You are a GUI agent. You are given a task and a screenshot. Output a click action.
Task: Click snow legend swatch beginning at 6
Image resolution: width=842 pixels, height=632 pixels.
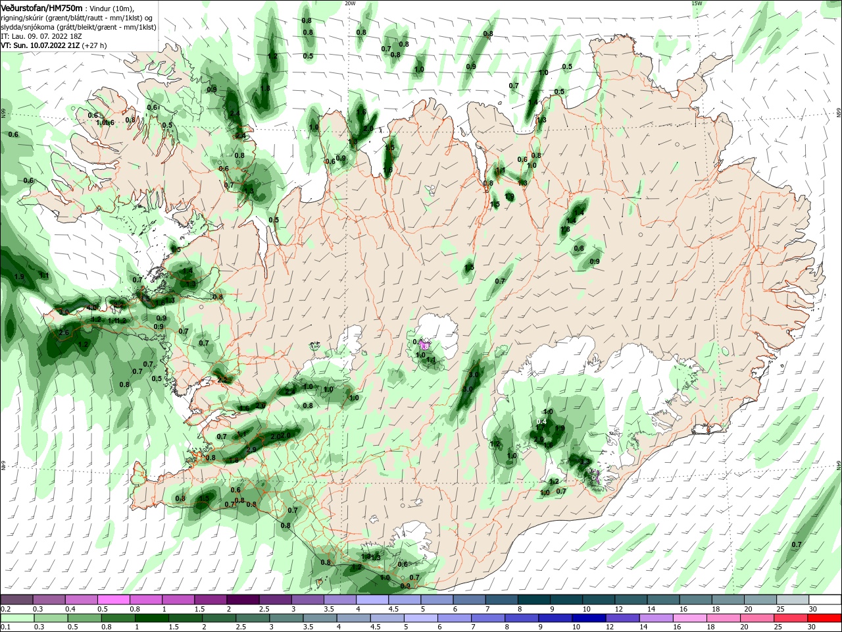pos(468,600)
